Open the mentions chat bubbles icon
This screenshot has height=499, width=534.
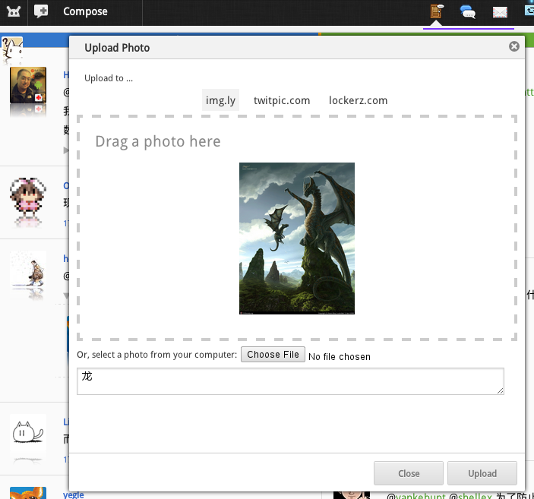point(468,12)
